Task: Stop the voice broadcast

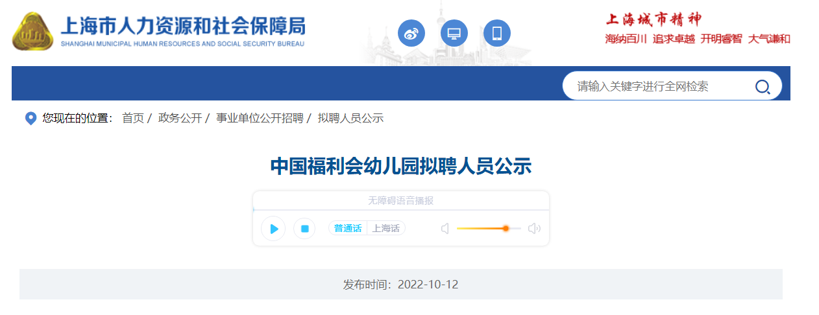Action: point(304,228)
